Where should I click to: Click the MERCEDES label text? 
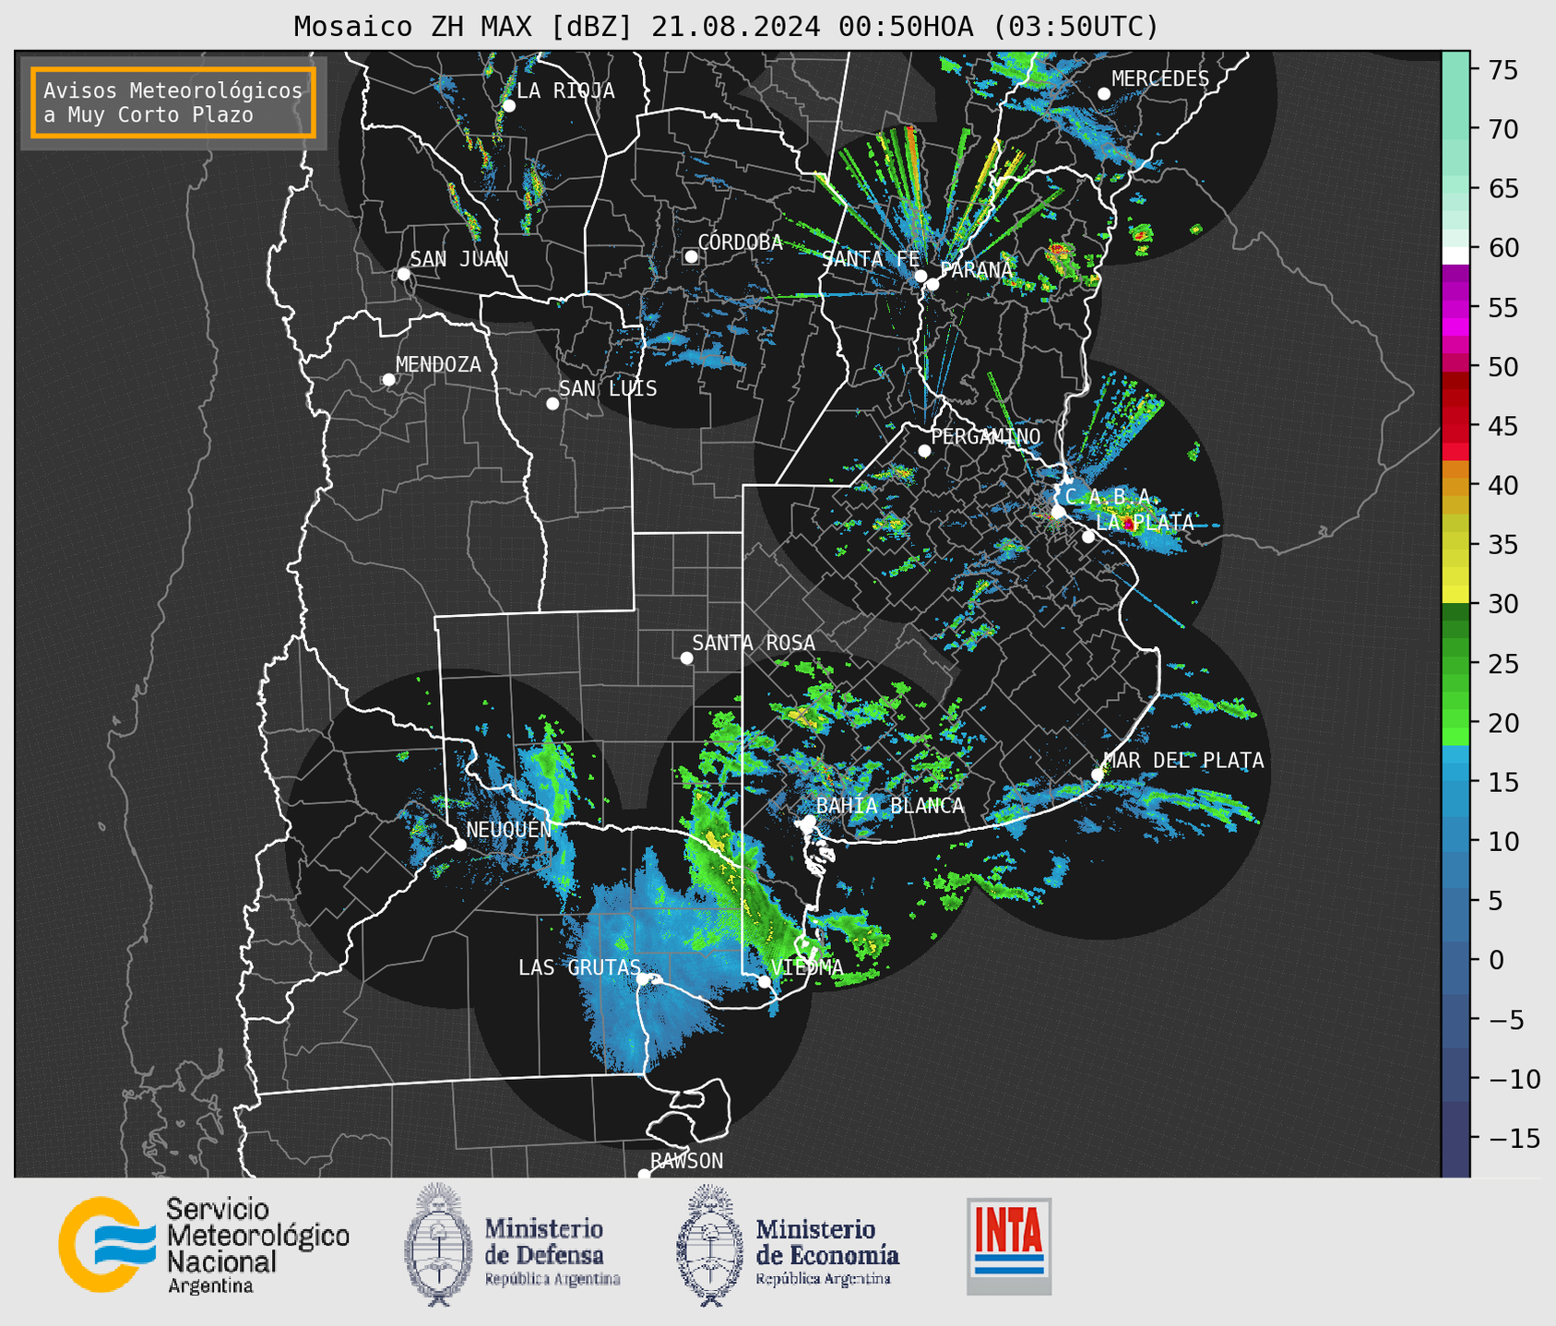(1160, 78)
